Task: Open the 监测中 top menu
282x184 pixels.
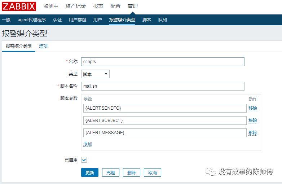Action: click(51, 6)
